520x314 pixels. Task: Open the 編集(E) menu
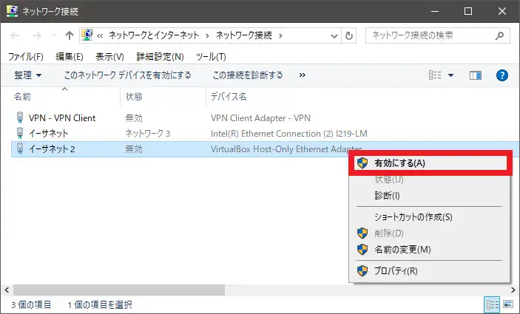click(69, 57)
